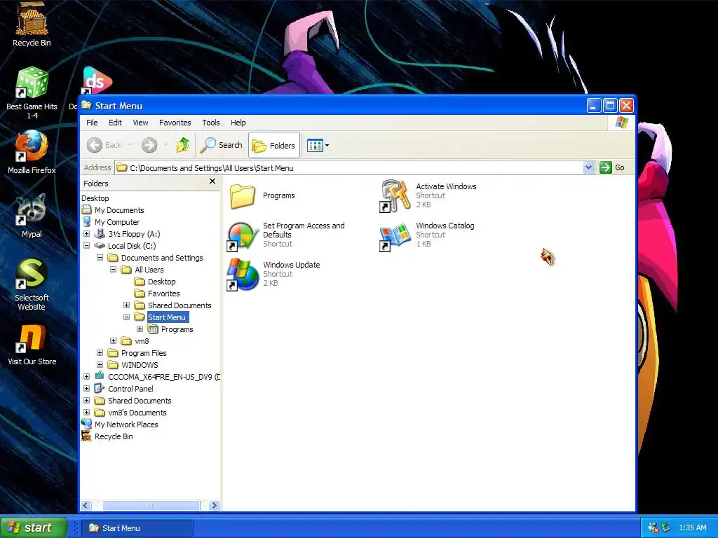Select My Computer in folder tree
This screenshot has height=538, width=718.
tap(117, 222)
